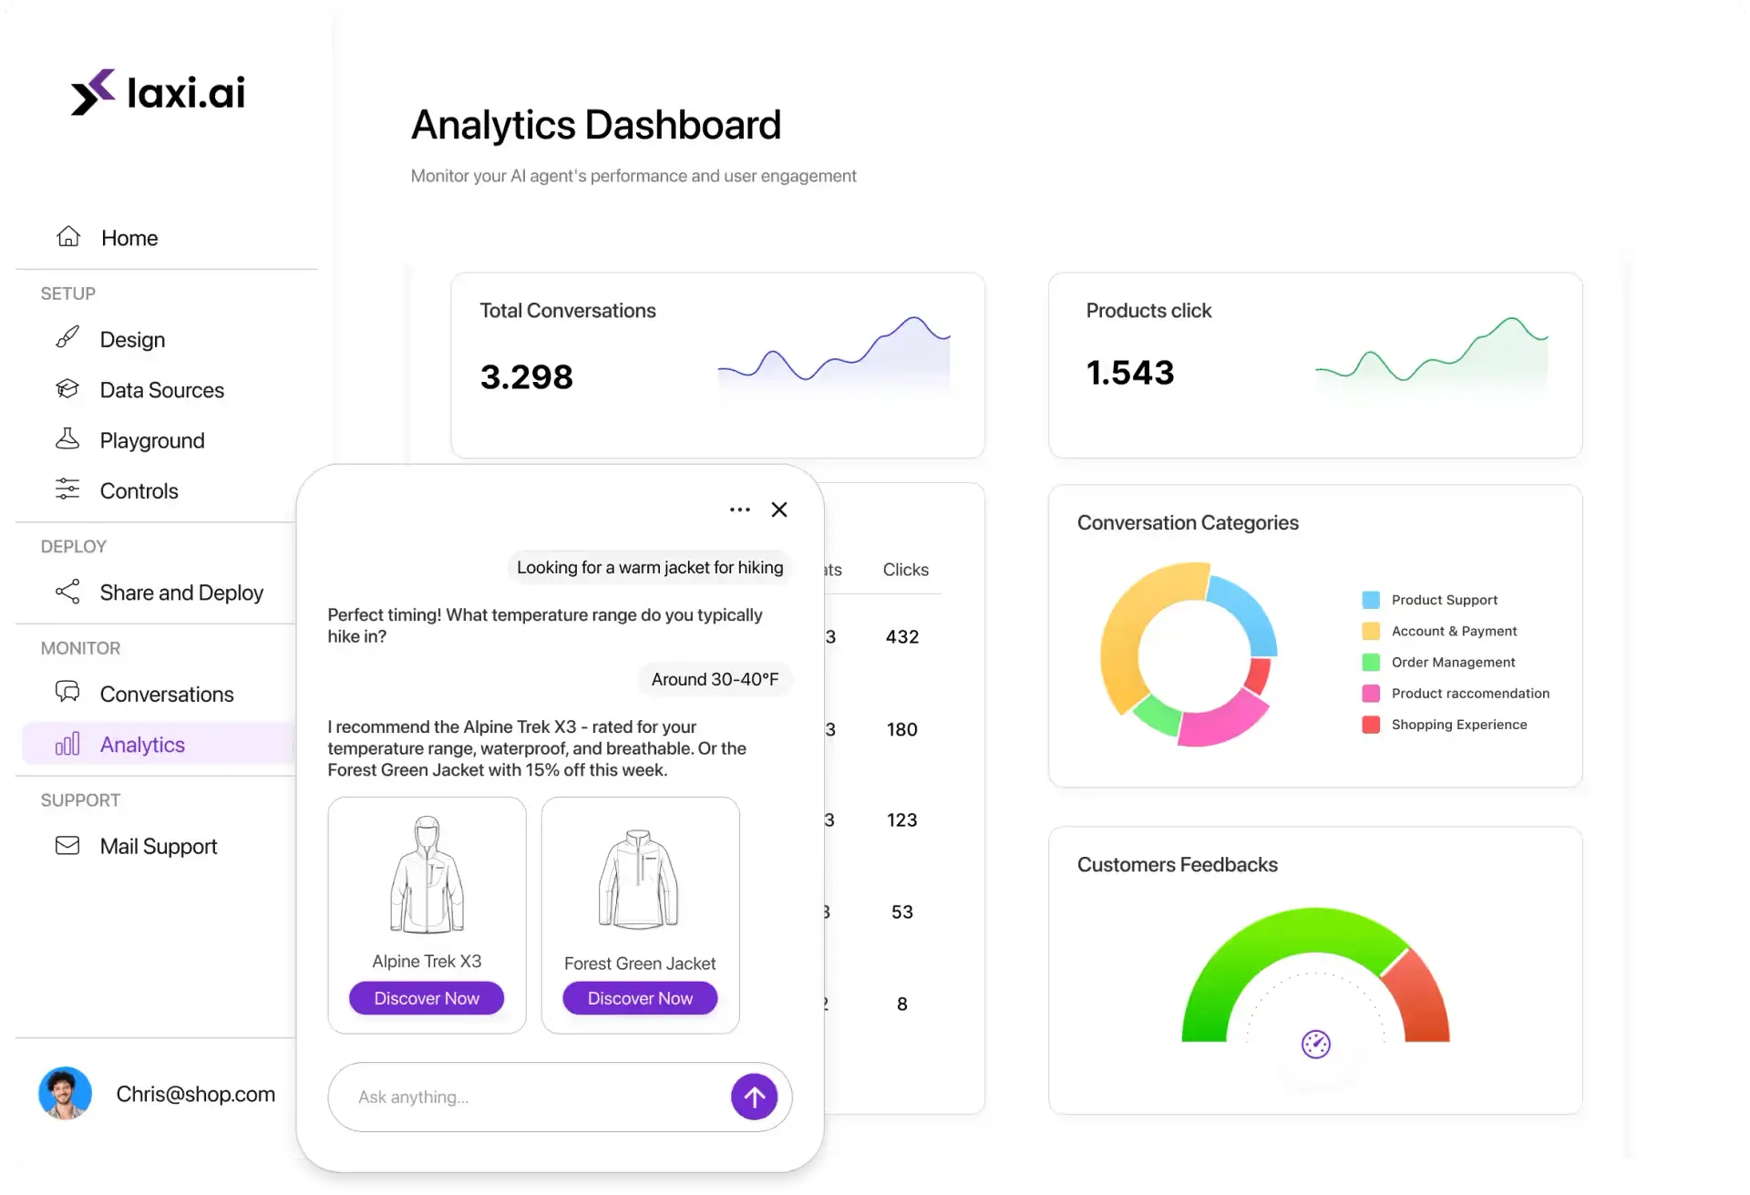Open the chat widget three-dots menu
The width and height of the screenshot is (1750, 1195).
click(739, 510)
